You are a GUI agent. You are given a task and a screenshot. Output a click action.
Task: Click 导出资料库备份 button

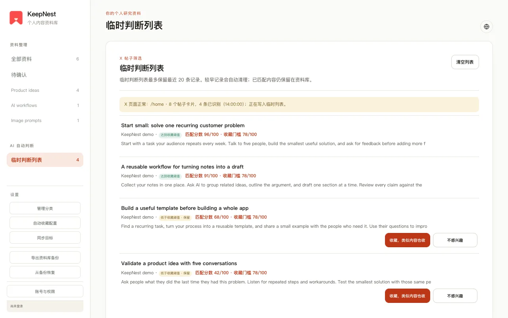pyautogui.click(x=45, y=258)
